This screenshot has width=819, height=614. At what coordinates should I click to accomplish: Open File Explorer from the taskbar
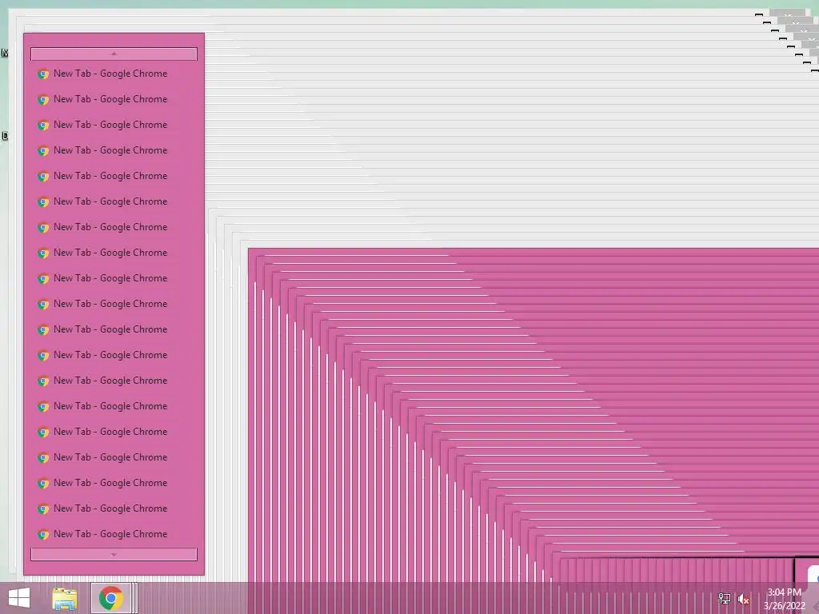tap(65, 599)
